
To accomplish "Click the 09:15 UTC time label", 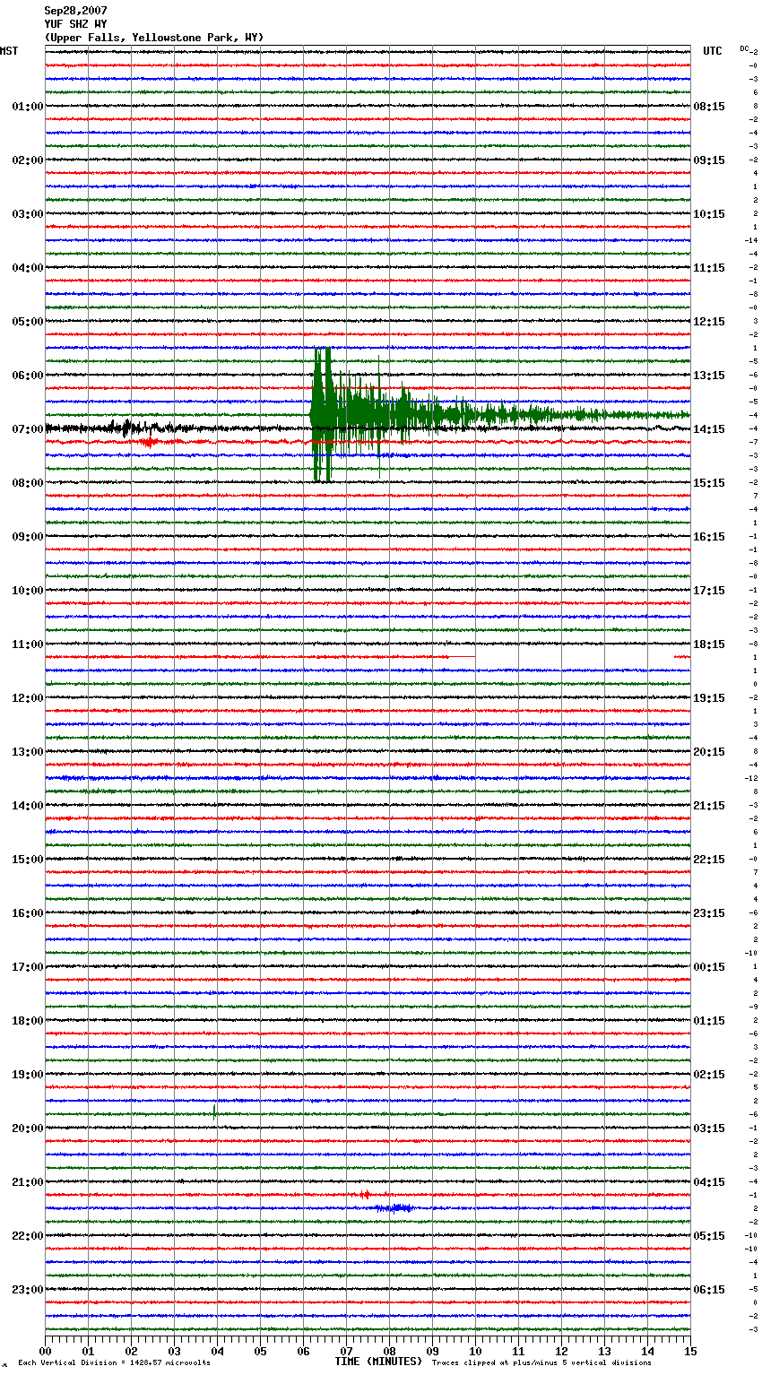I will click(x=709, y=160).
